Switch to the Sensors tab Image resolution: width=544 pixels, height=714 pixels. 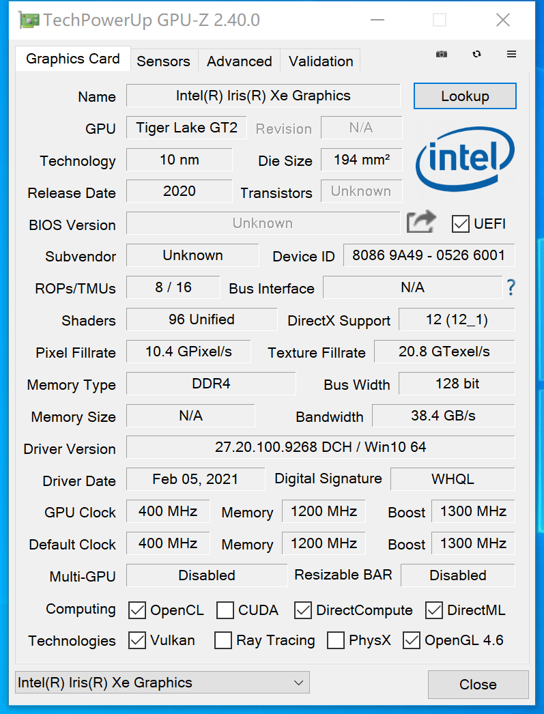(x=163, y=61)
